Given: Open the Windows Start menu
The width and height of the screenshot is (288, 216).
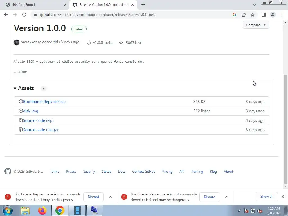Looking at the screenshot, I should pos(8,210).
